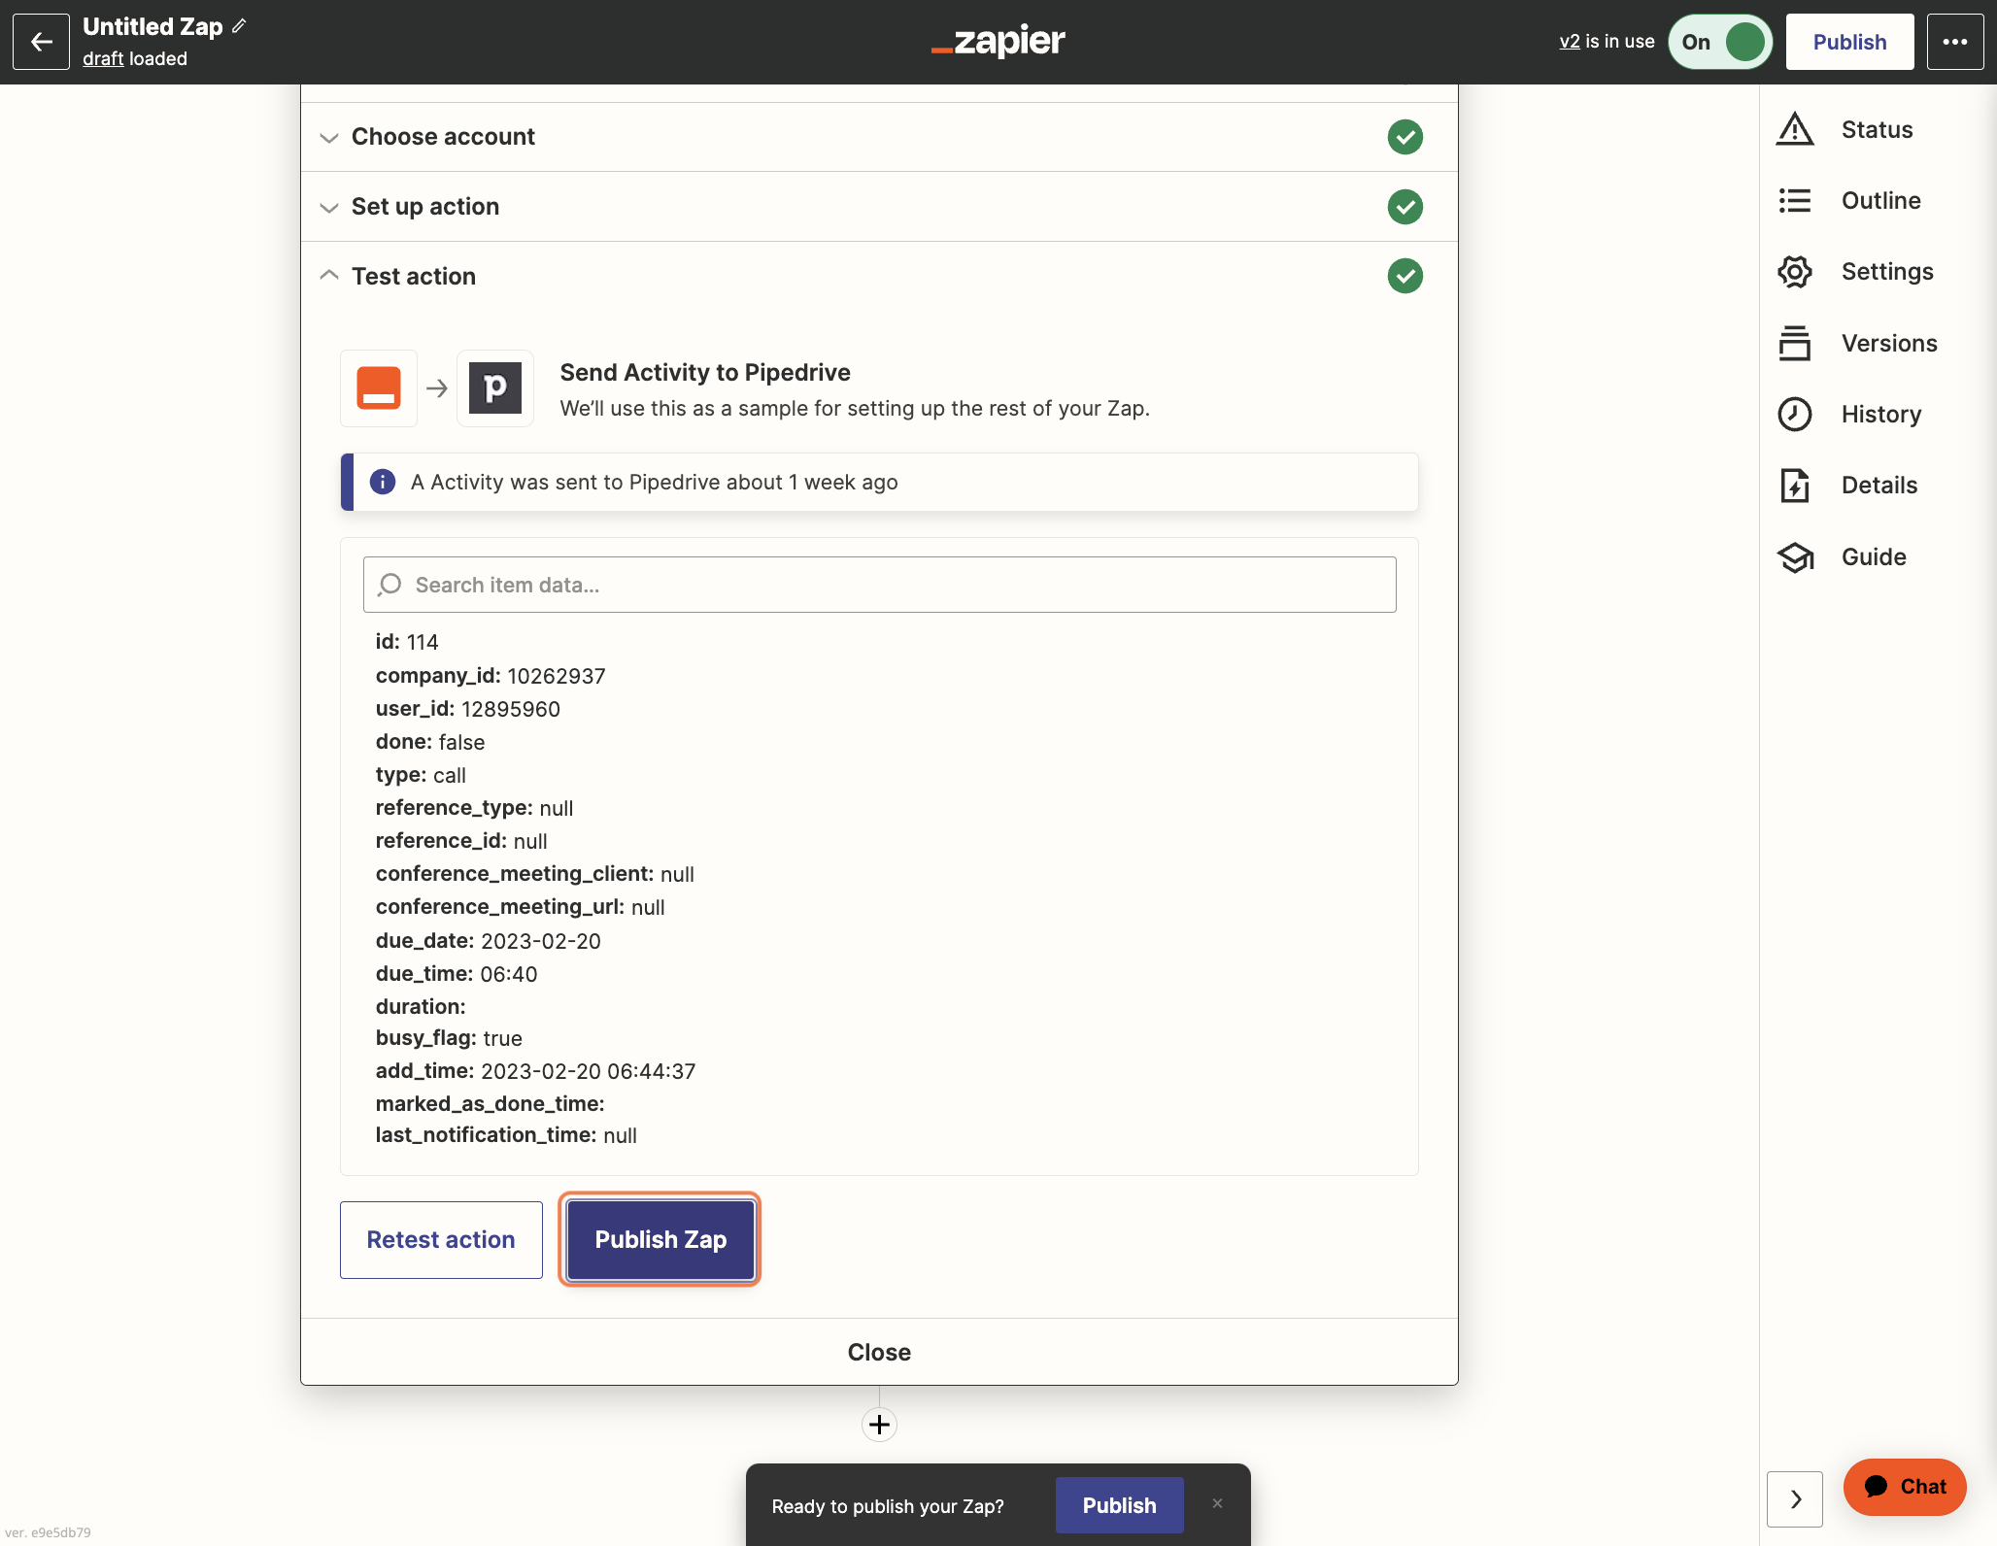
Task: Click the type: call row
Action: tap(421, 775)
